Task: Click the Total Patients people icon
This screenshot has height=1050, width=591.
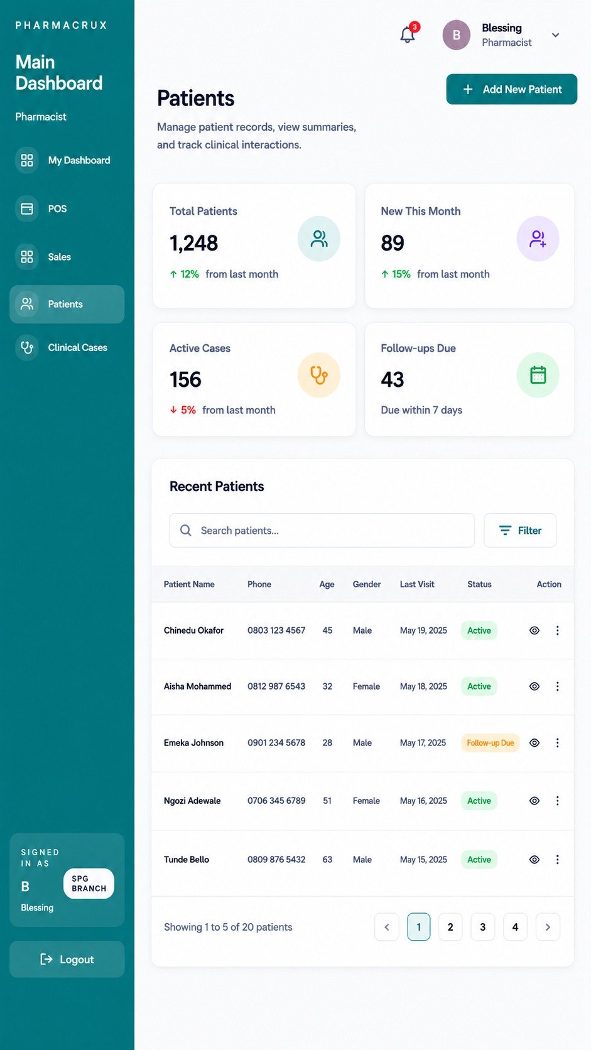Action: point(319,239)
